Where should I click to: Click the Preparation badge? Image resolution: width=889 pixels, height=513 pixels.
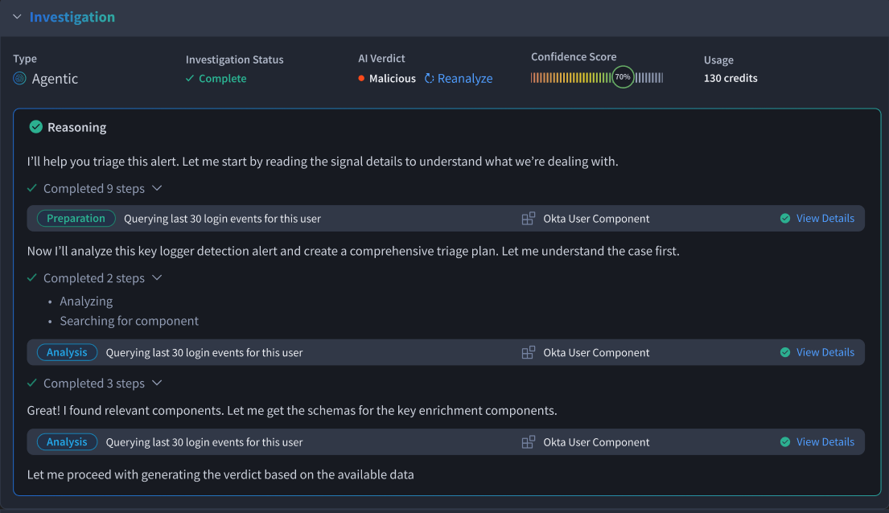coord(76,218)
